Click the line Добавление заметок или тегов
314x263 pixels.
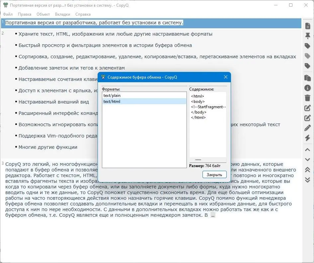point(71,68)
